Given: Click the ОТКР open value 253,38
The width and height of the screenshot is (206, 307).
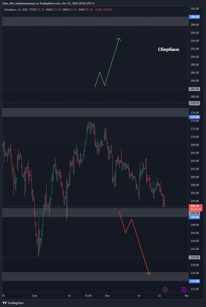Looking at the screenshot, I should click(40, 9).
